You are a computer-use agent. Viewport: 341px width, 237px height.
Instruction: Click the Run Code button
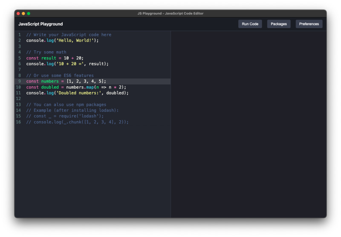[x=250, y=24]
